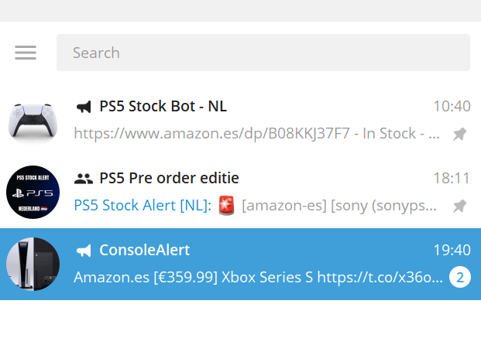This screenshot has width=481, height=362.
Task: Open ConsoleAlert channel avatar
Action: pyautogui.click(x=33, y=265)
